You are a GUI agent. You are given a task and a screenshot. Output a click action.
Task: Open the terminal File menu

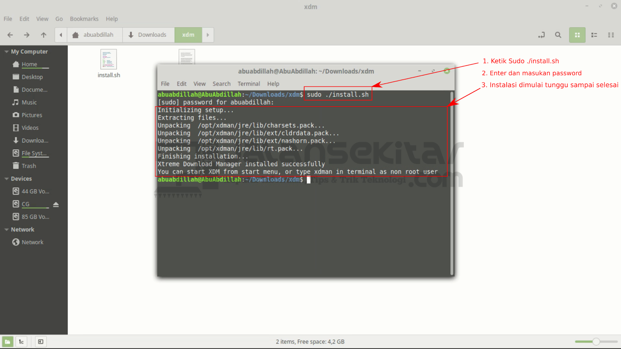tap(165, 84)
